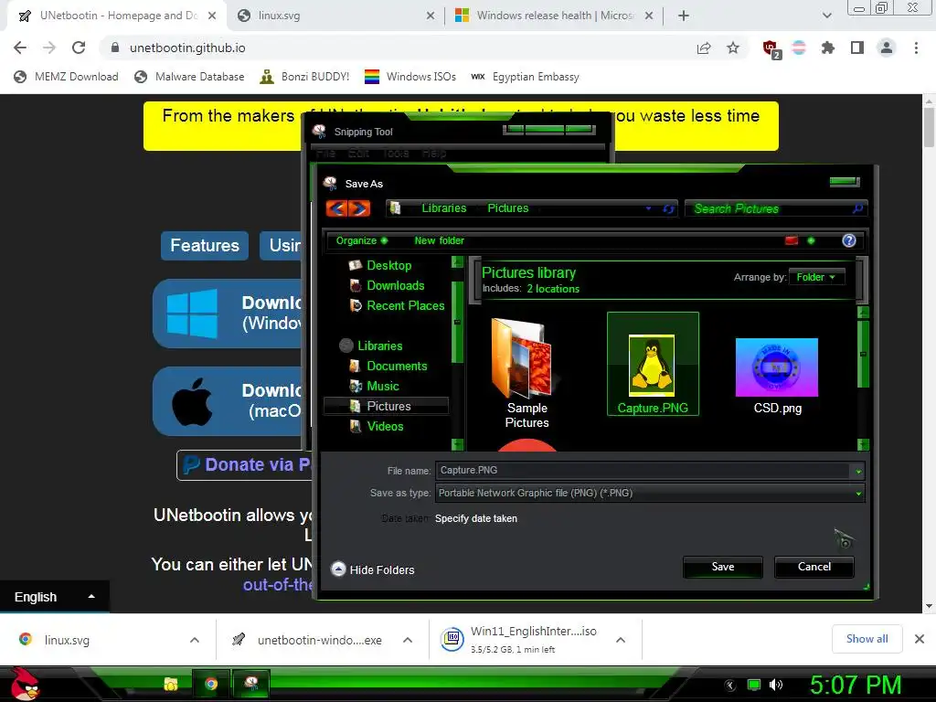Image resolution: width=936 pixels, height=702 pixels.
Task: Select the CSD.png file thumbnail
Action: (777, 375)
